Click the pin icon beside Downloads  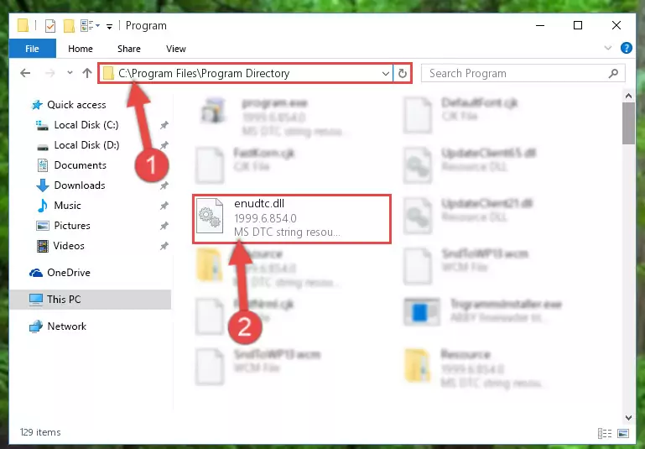164,185
